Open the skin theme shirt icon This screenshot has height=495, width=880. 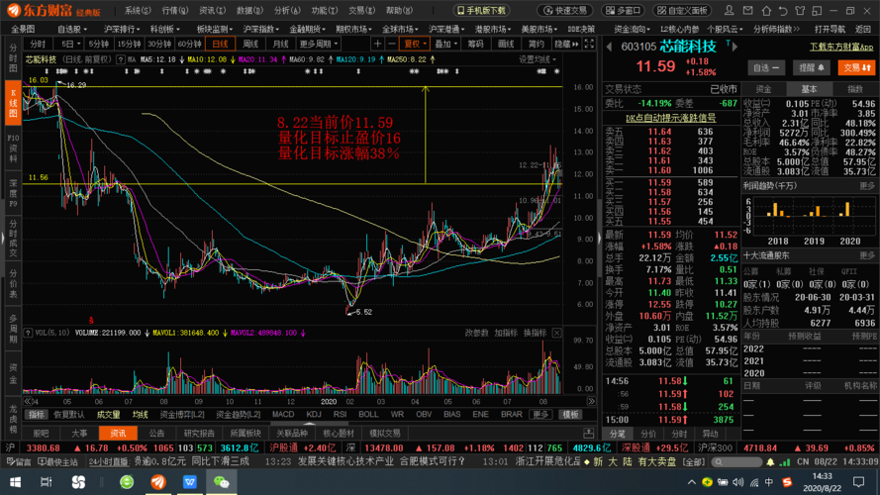tap(800, 10)
